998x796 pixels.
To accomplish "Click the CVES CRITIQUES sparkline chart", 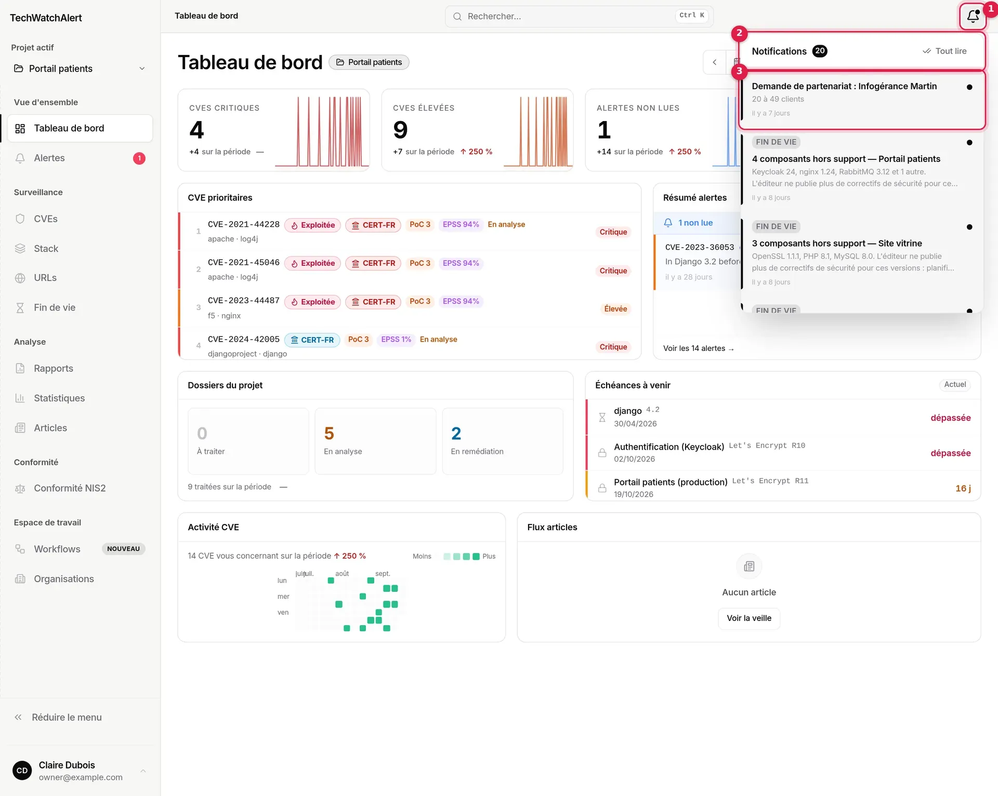I will [x=322, y=132].
